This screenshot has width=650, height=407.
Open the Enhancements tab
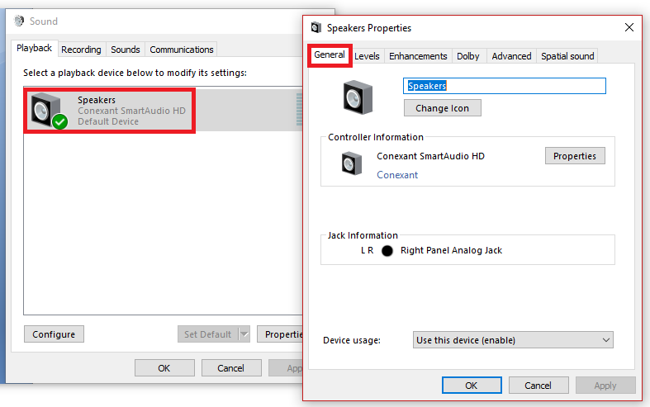point(418,56)
